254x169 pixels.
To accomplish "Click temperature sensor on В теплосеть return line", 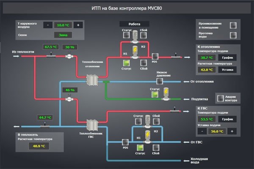I will [x=45, y=125].
